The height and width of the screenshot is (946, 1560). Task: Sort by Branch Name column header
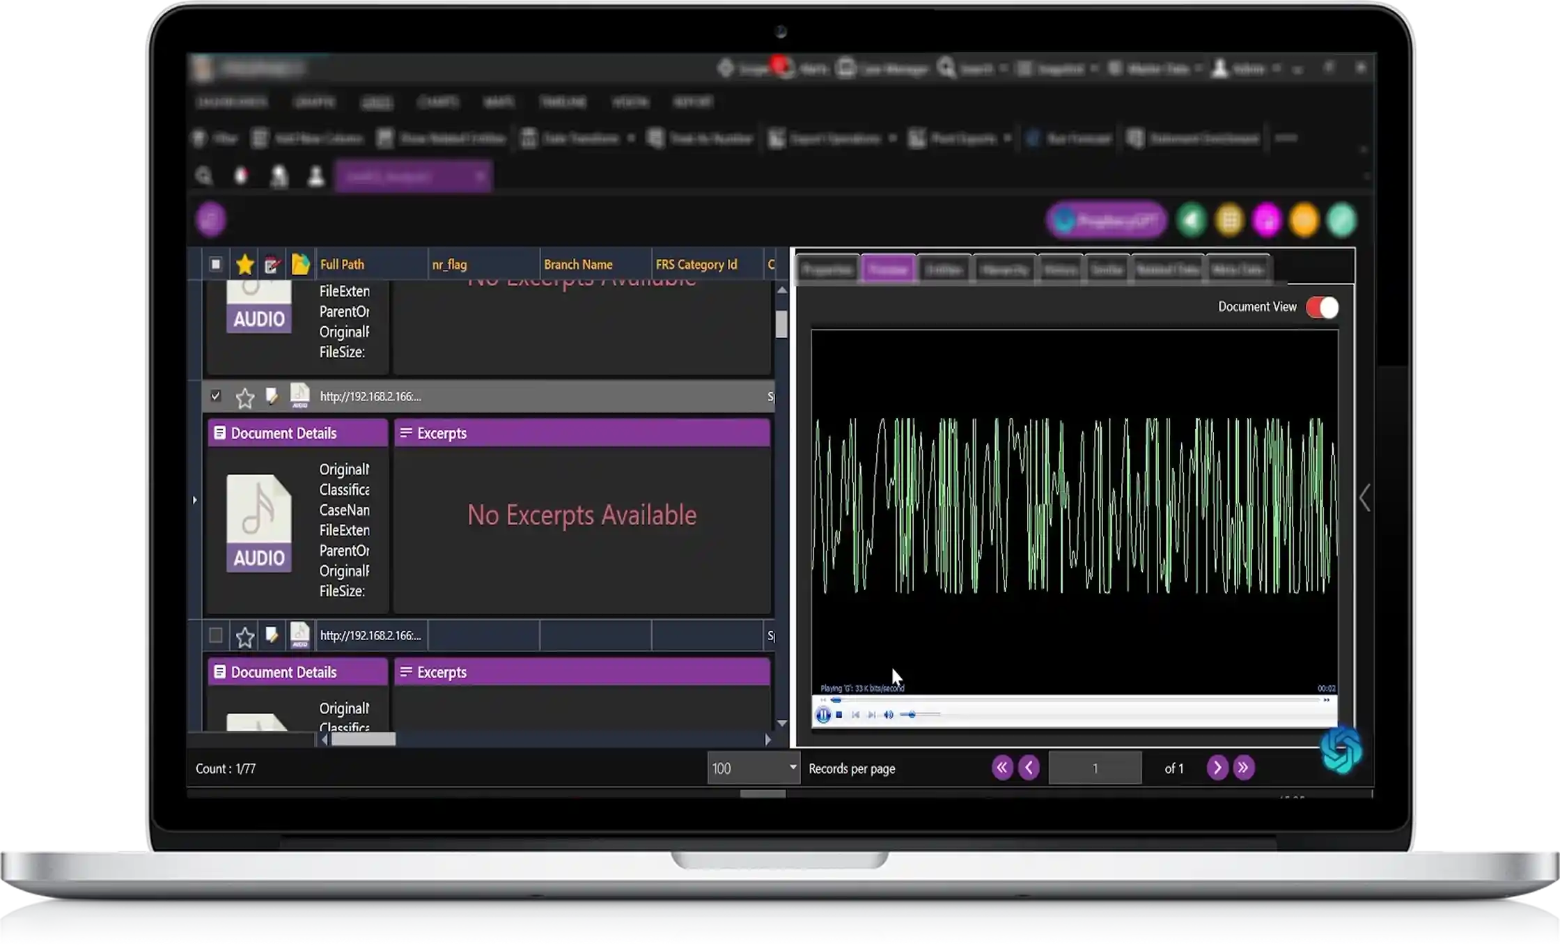[x=578, y=265]
